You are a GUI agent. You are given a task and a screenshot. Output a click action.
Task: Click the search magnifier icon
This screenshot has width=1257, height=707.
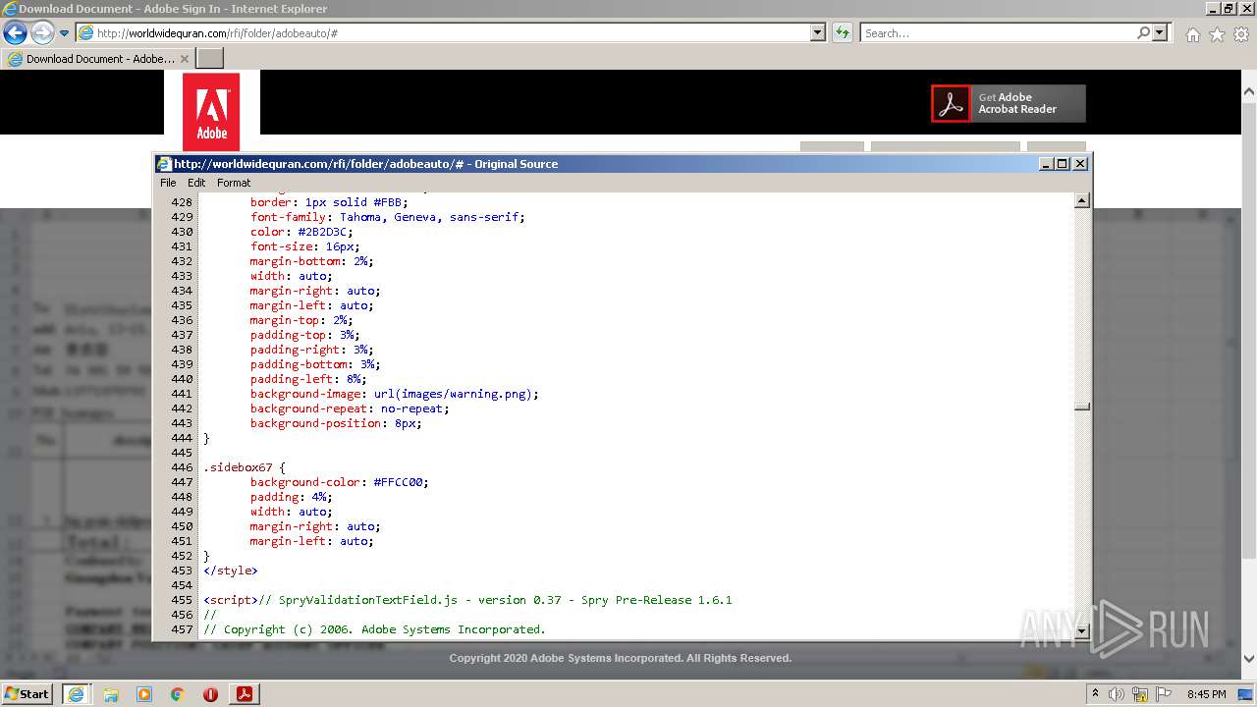coord(1143,33)
